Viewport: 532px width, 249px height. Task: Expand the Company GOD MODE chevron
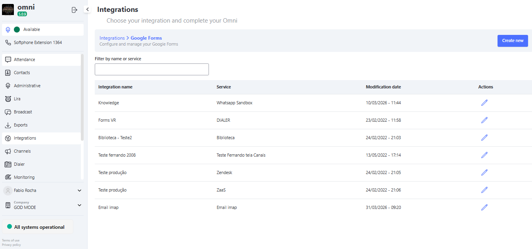point(79,205)
